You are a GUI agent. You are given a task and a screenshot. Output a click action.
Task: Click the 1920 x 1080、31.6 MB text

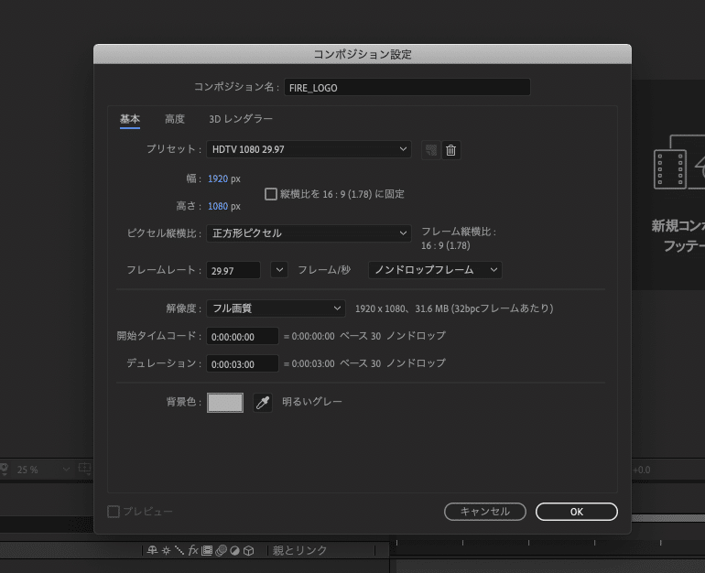click(x=454, y=308)
